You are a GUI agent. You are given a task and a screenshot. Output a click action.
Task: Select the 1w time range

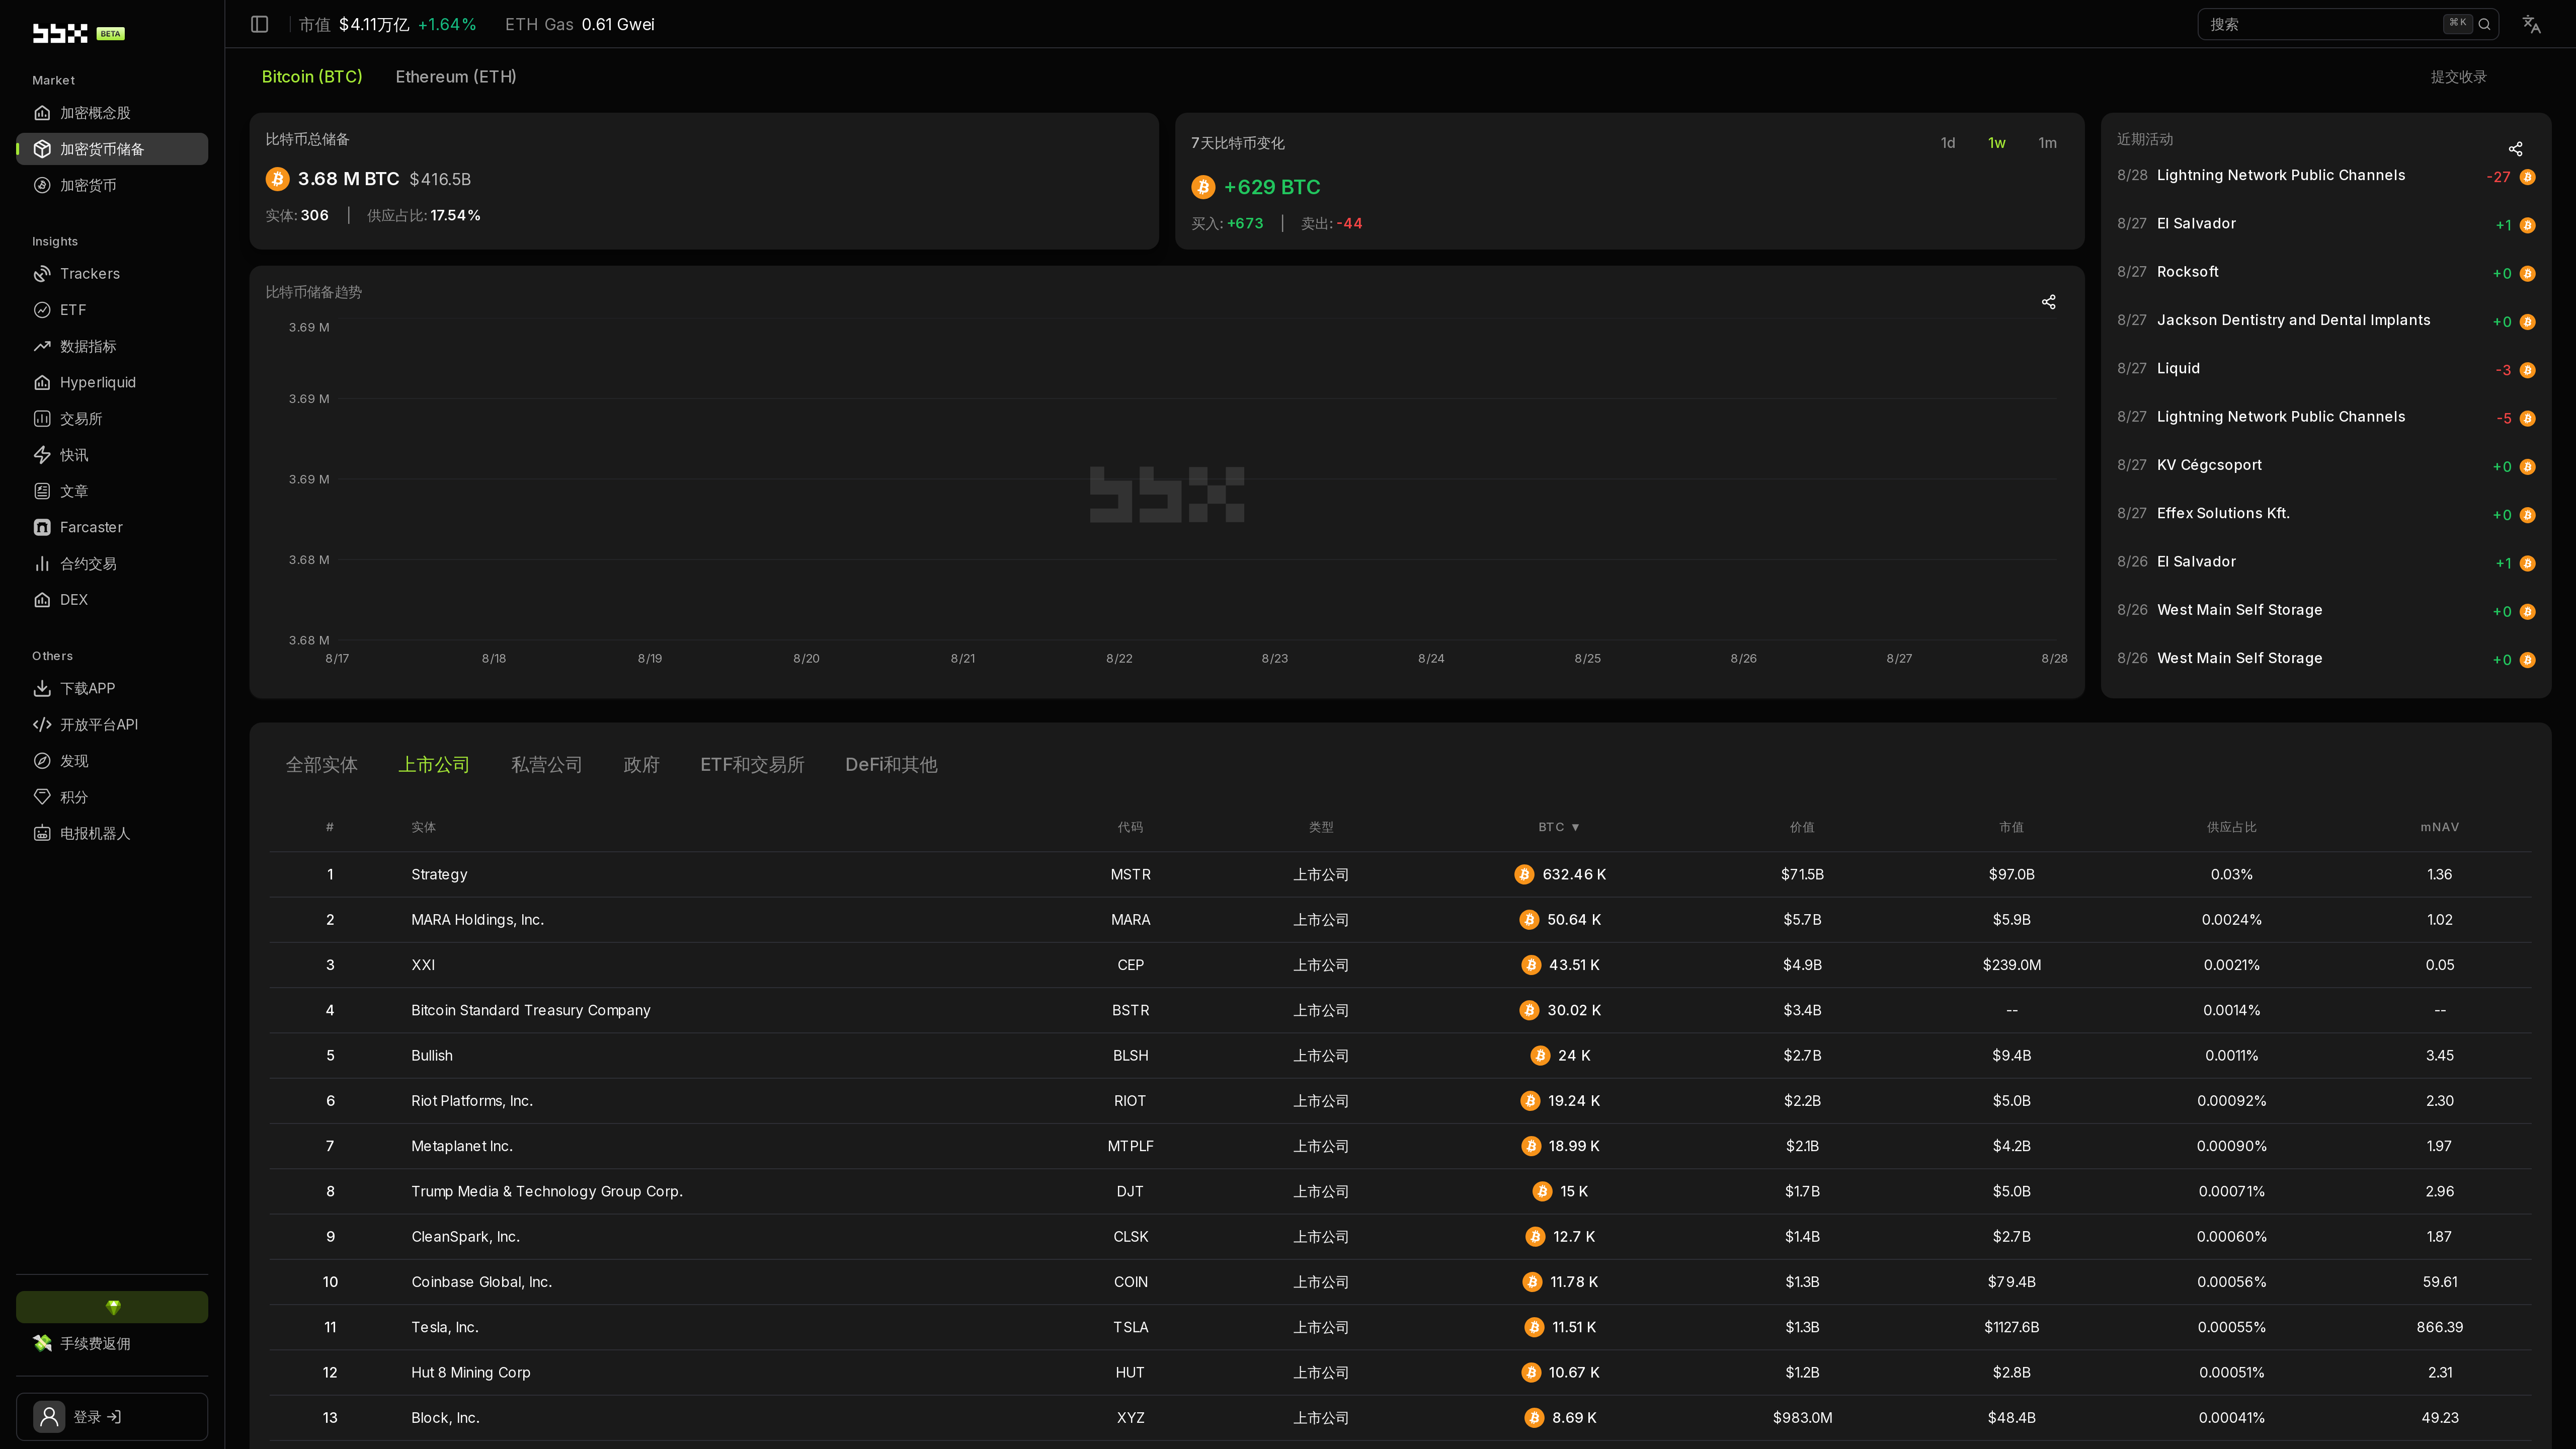point(1997,143)
